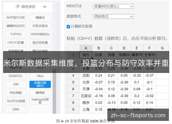Open the DEMATEL method
172x124 pixels.
[x=16, y=76]
